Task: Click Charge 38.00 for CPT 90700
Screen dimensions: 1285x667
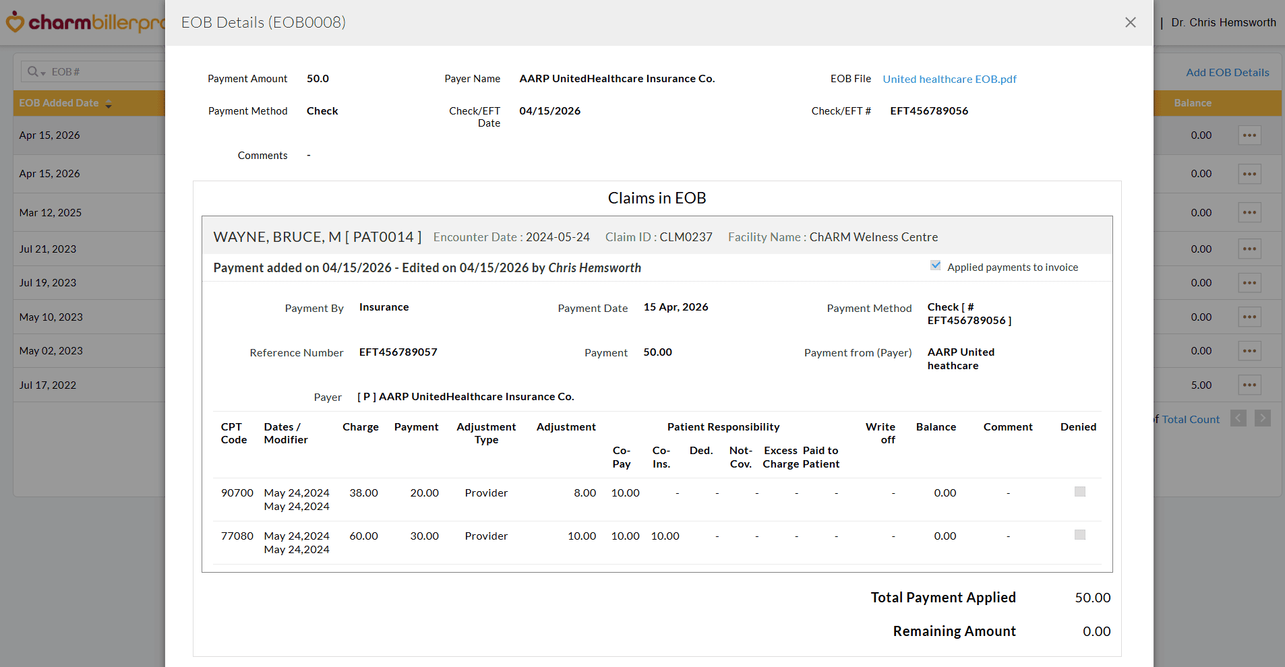Action: click(x=363, y=493)
